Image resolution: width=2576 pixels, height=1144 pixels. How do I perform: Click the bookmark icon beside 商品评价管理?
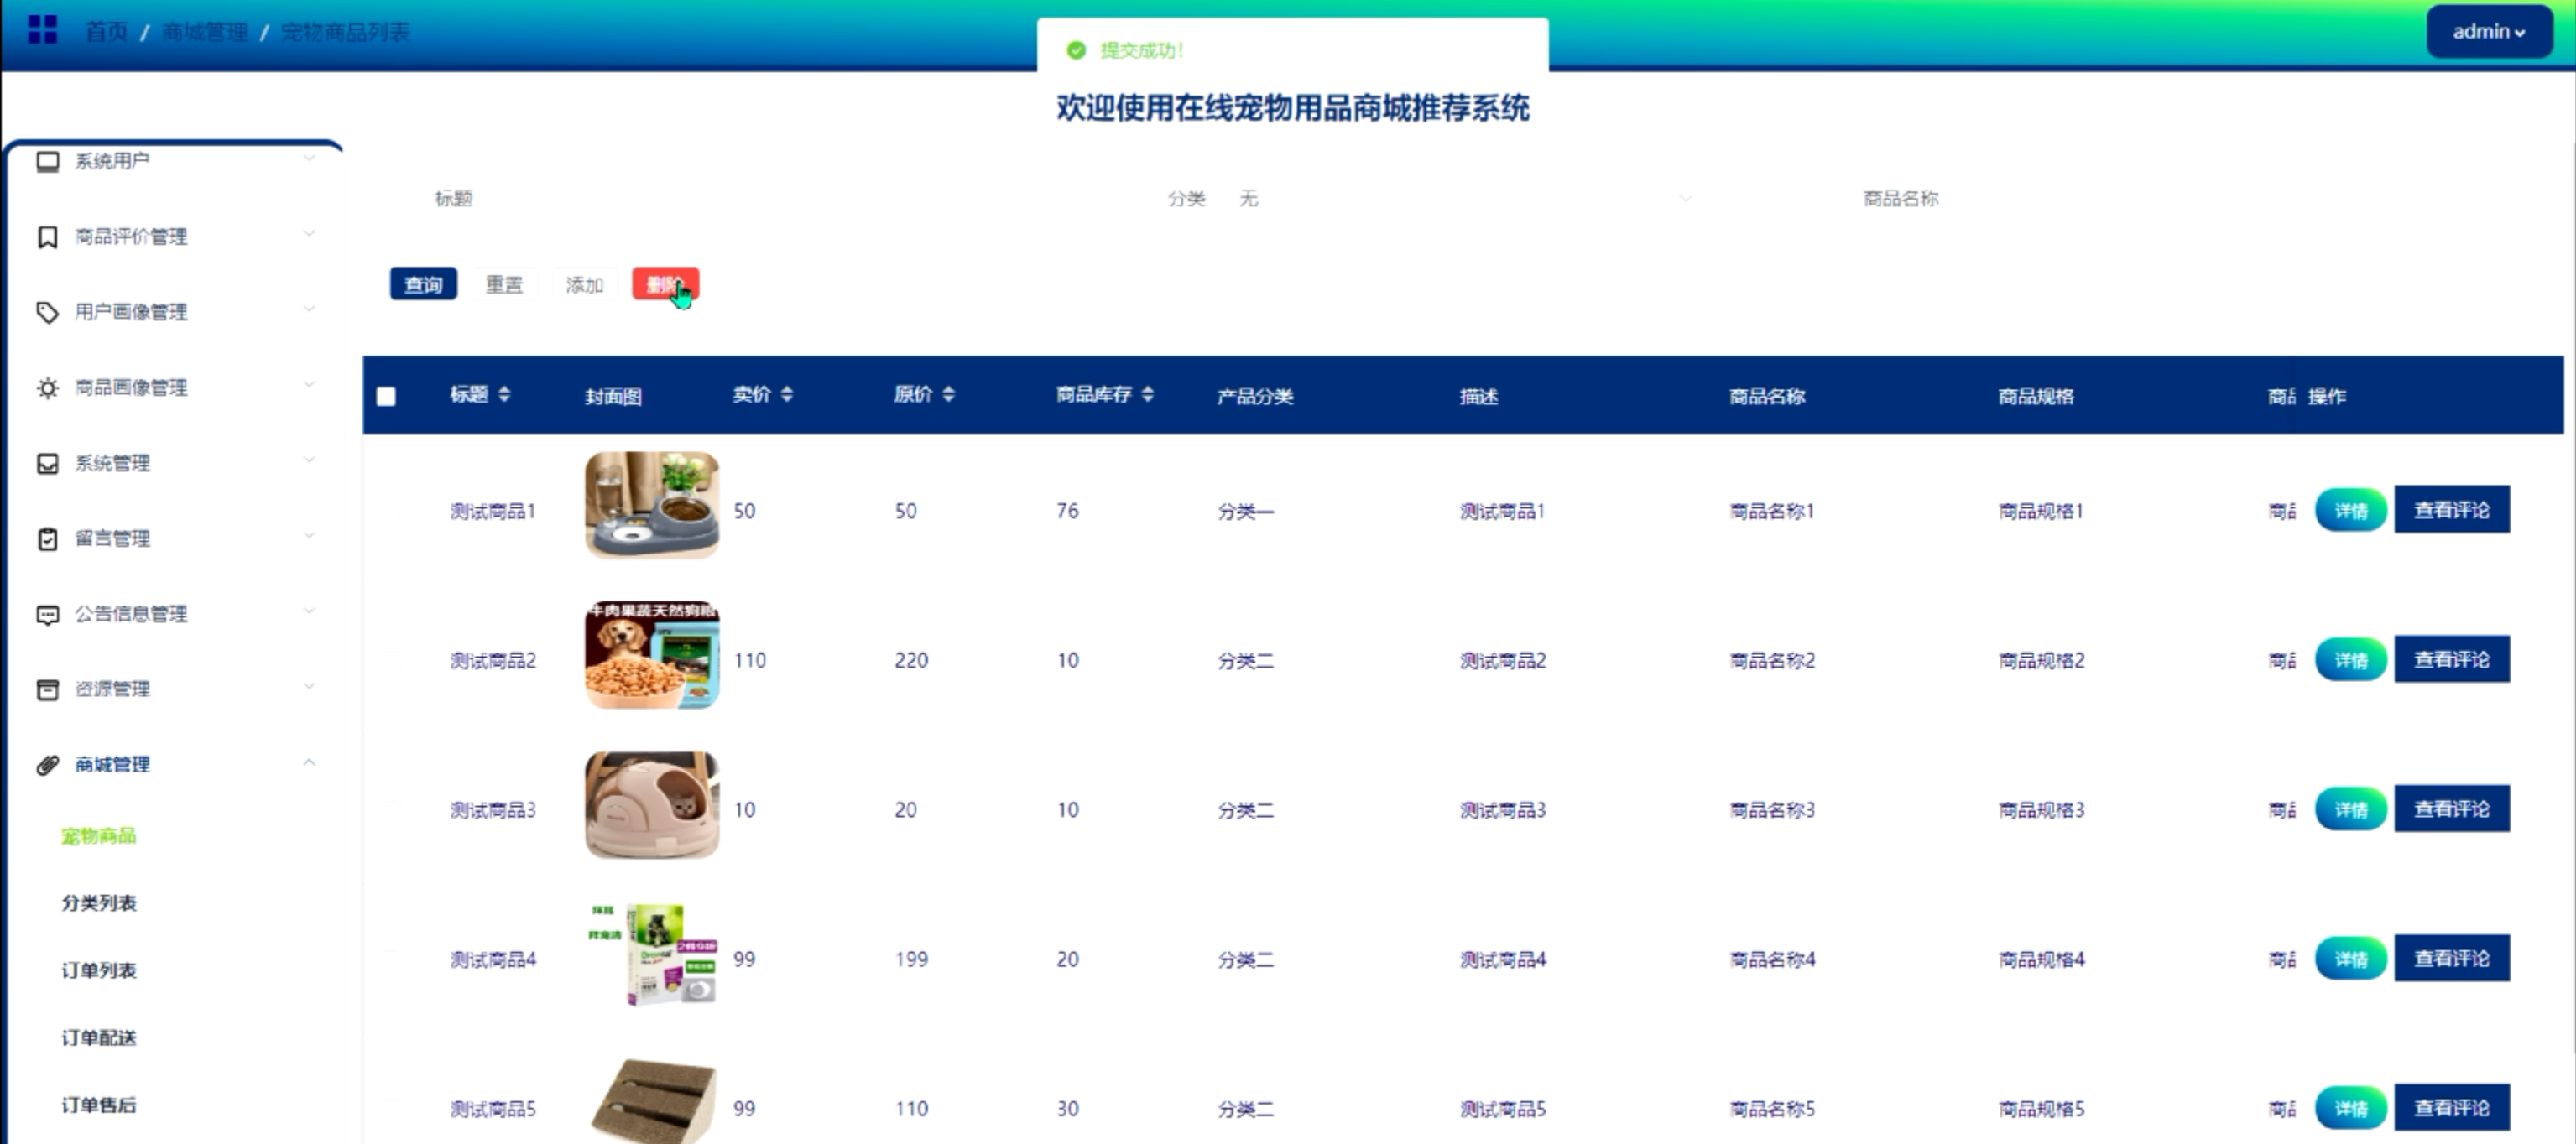click(x=47, y=237)
